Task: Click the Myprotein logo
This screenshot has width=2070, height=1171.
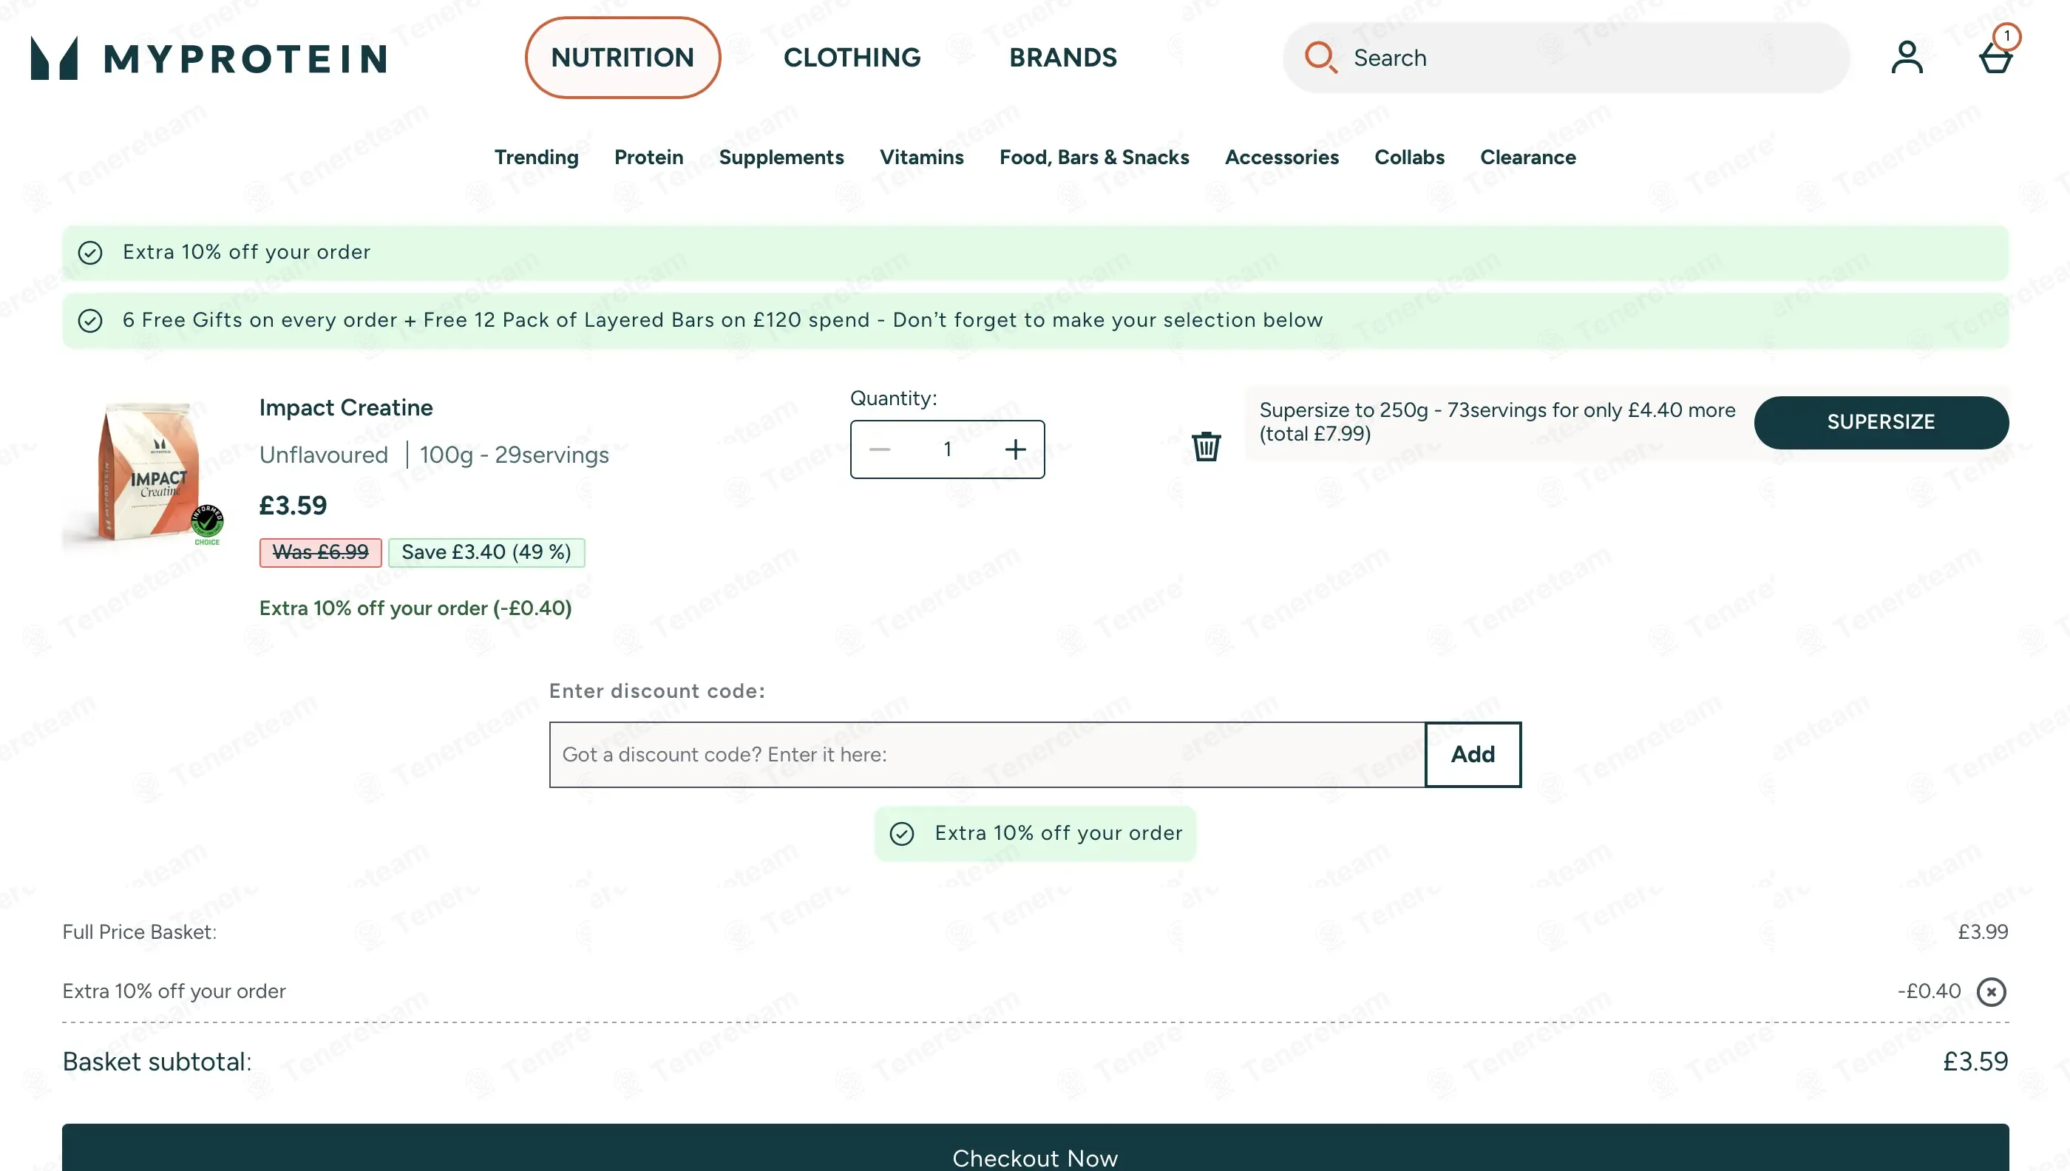Action: tap(208, 58)
